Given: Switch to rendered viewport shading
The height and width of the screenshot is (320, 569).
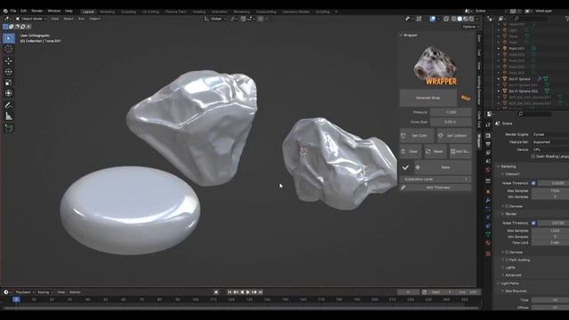Looking at the screenshot, I should 472,19.
